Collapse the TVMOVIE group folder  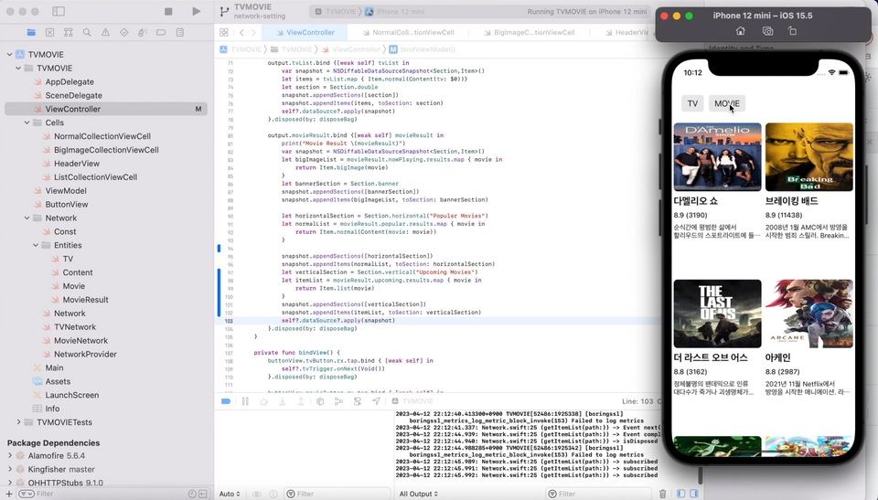(x=18, y=68)
